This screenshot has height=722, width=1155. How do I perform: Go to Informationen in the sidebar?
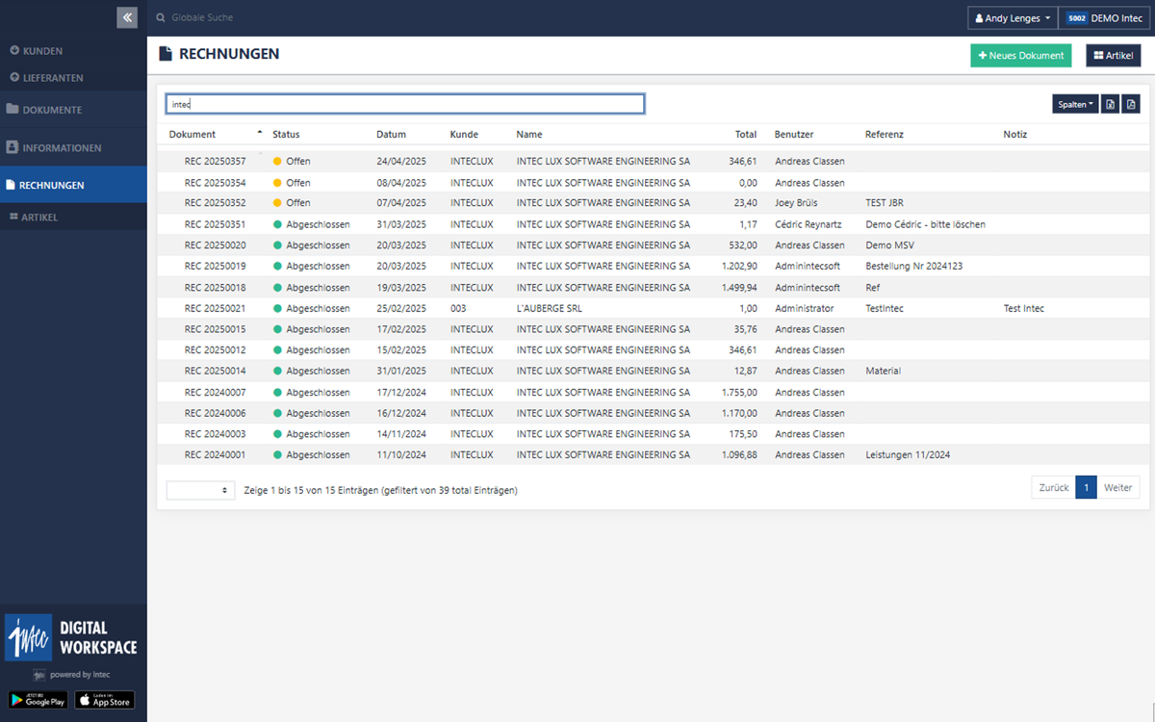pos(73,148)
